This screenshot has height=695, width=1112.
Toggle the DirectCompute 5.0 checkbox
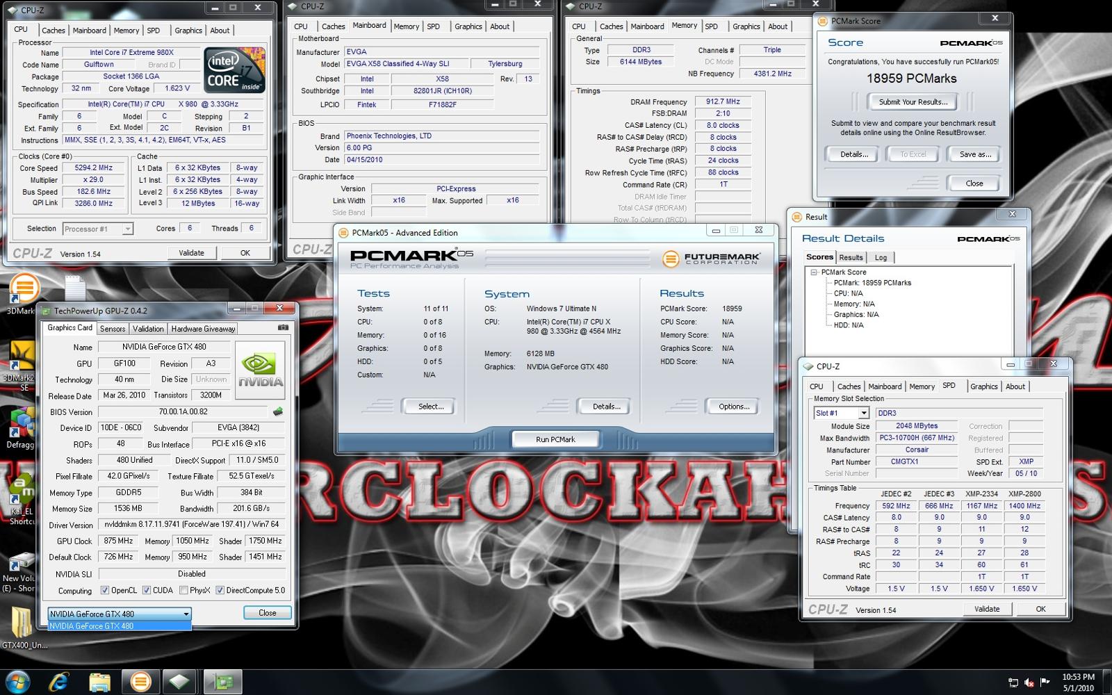(220, 590)
